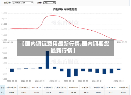This screenshot has height=95, width=131.
Task: Click the 品种 field label
Action: tap(40, 3)
